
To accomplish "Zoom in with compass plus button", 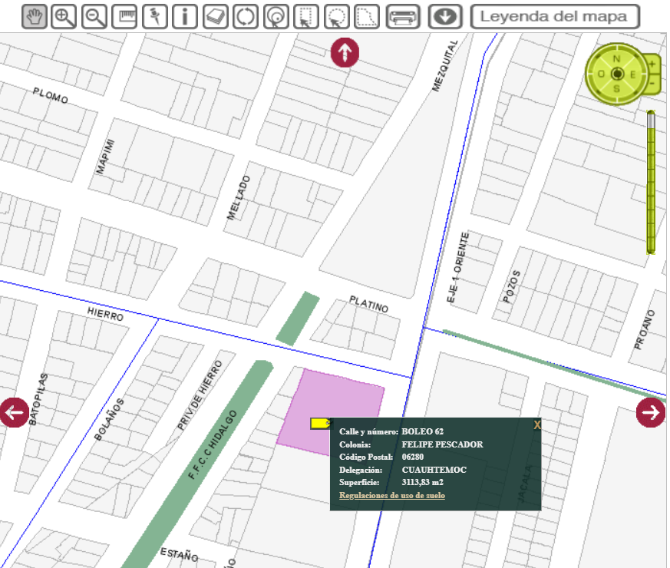I will point(652,64).
